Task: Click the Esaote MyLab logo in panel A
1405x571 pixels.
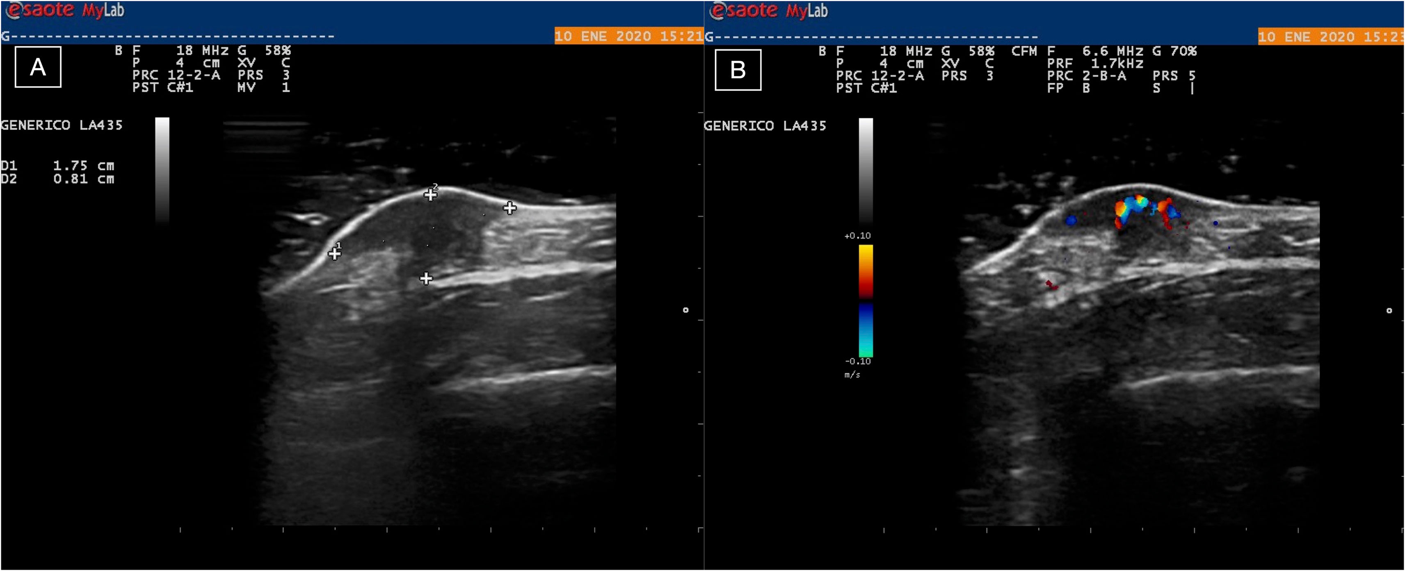Action: (x=66, y=10)
